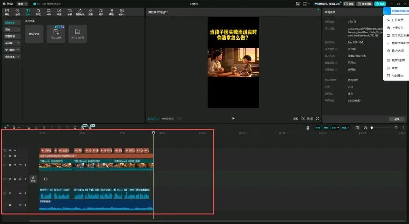Select 上传文件 in popup menu
Image resolution: width=409 pixels, height=224 pixels.
tap(397, 28)
